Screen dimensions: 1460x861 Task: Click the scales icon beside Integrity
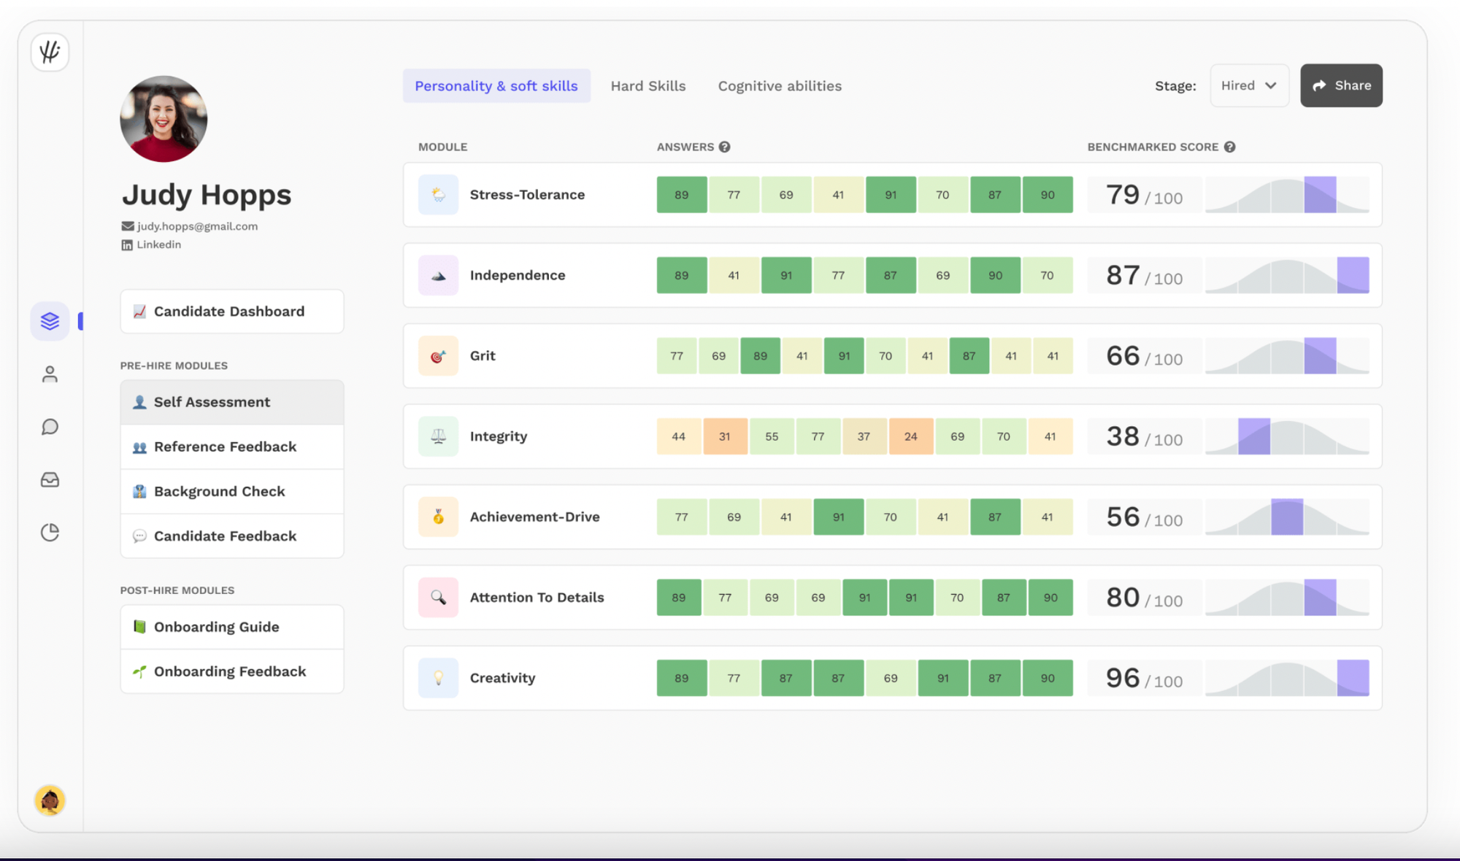pyautogui.click(x=438, y=436)
